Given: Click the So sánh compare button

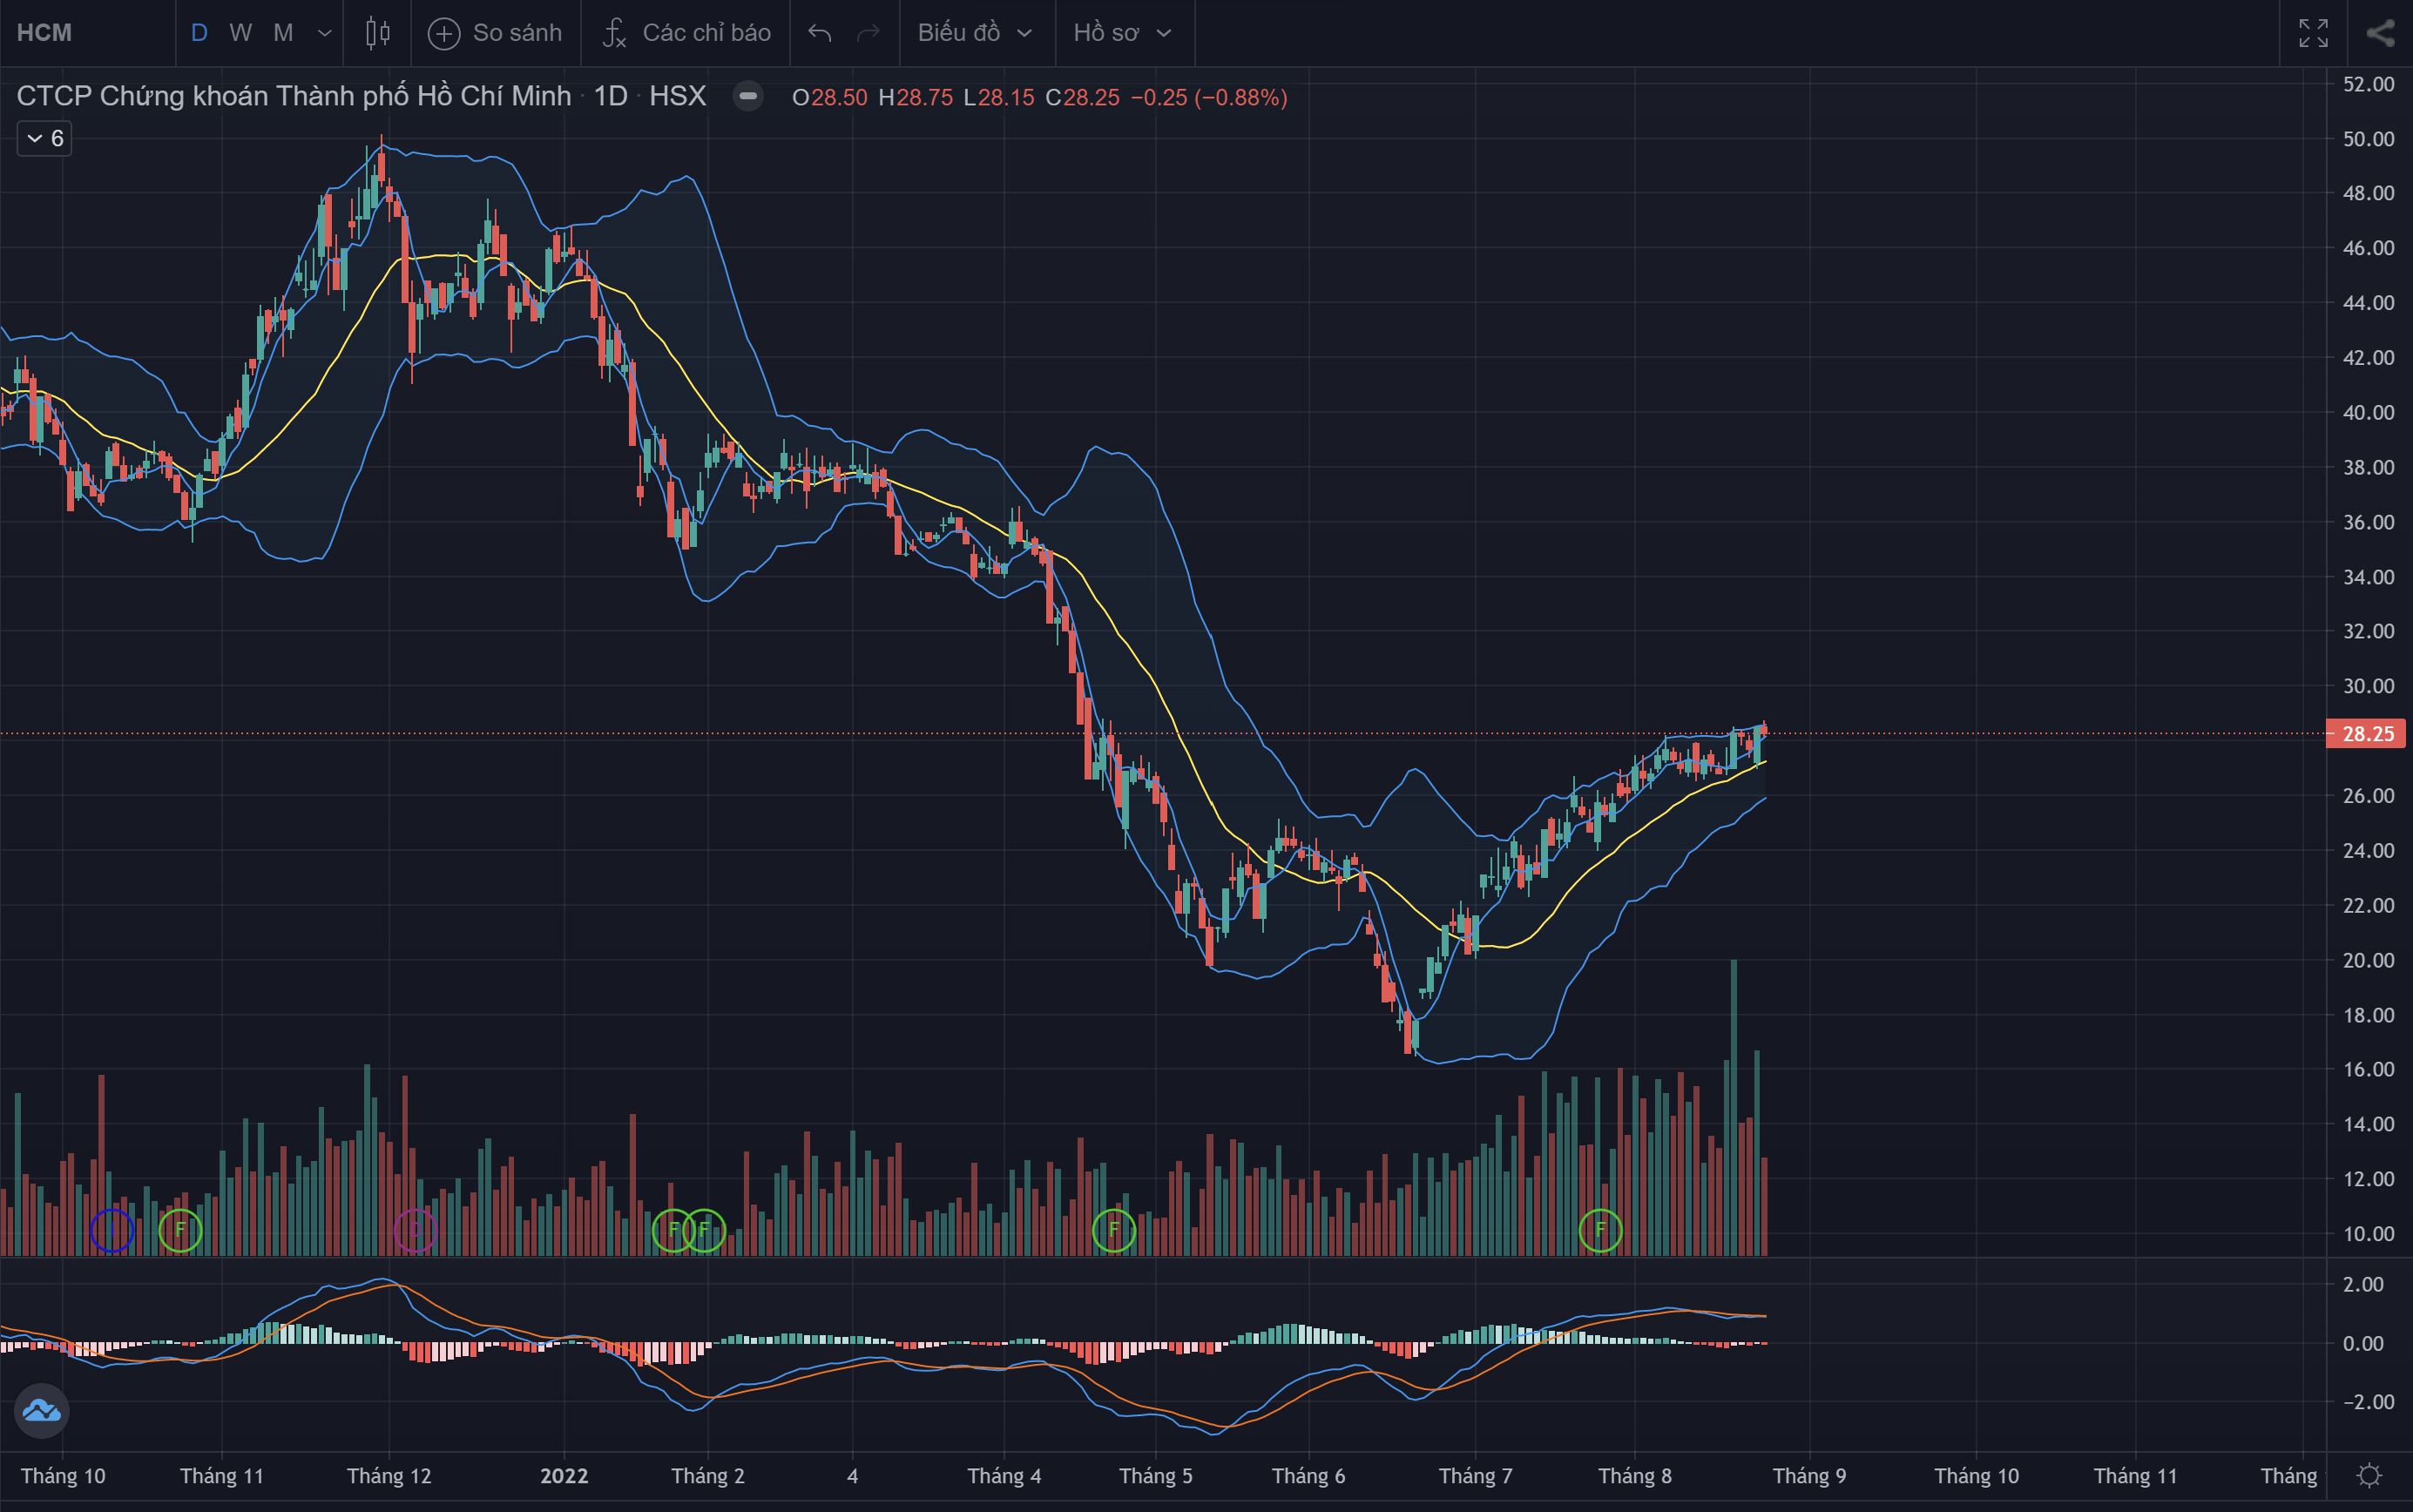Looking at the screenshot, I should tap(495, 33).
